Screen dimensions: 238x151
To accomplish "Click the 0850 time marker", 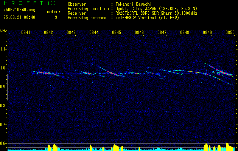I will tap(230, 32).
